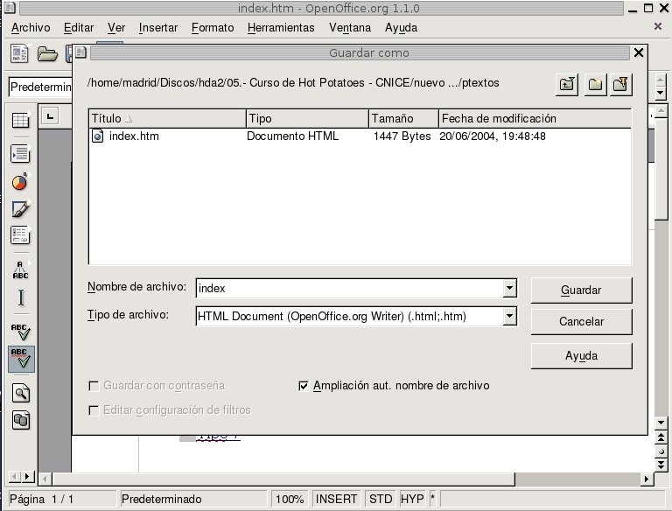Expand the 'Nombre de archivo' dropdown

509,289
